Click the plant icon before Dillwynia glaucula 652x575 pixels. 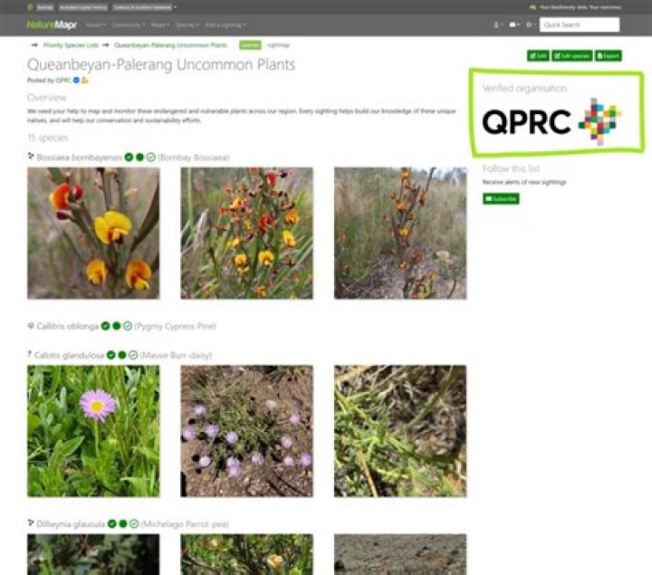click(x=31, y=523)
